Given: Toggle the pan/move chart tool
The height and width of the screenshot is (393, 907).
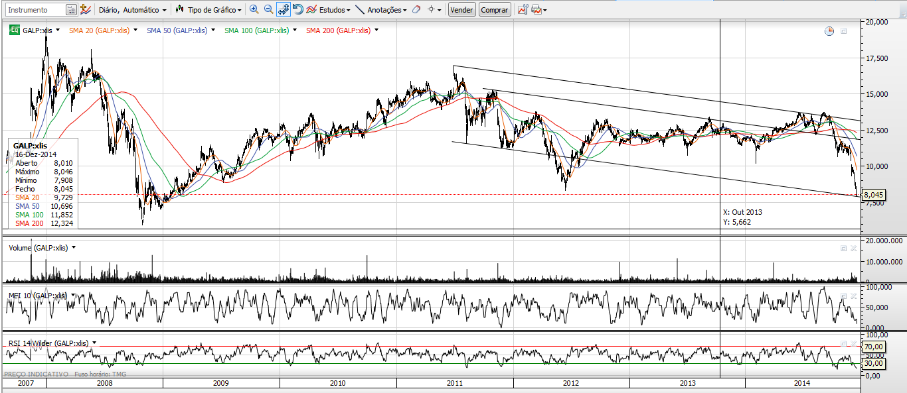Looking at the screenshot, I should point(284,10).
